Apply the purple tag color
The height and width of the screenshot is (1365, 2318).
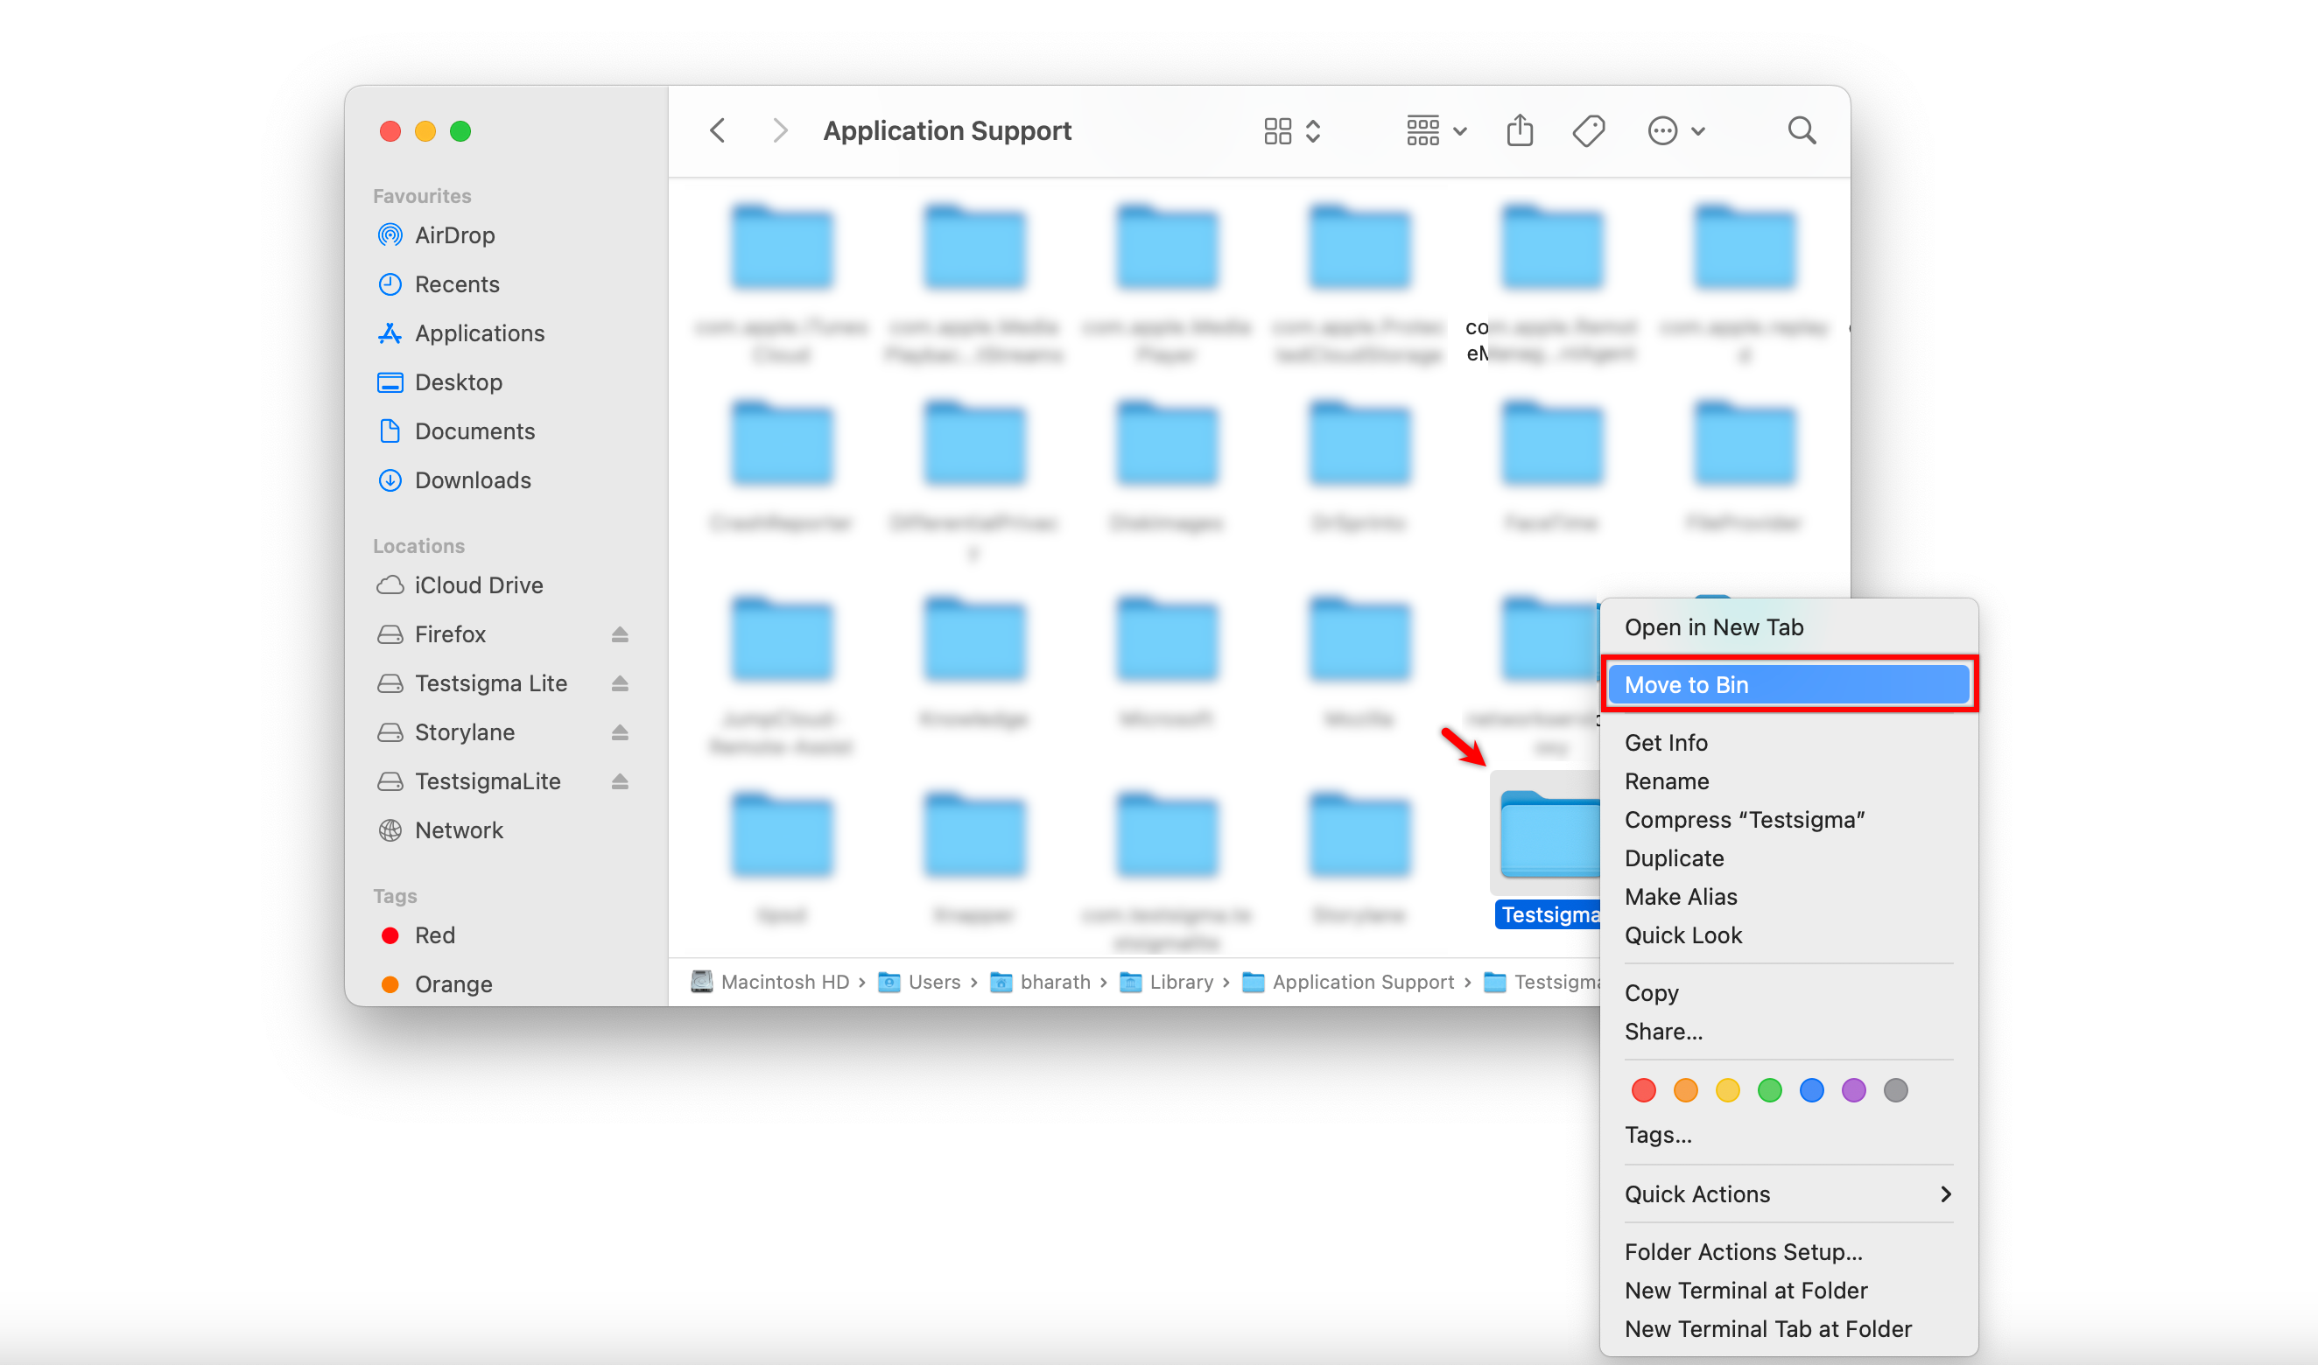(x=1852, y=1090)
